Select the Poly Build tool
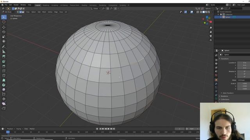 pos(4,80)
